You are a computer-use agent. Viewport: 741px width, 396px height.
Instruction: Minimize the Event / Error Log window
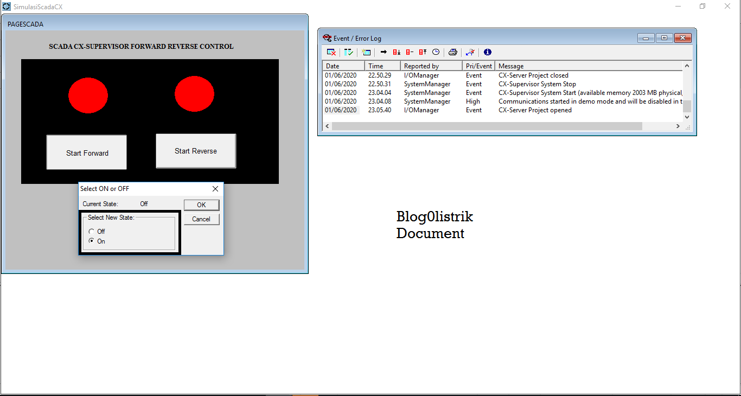(646, 38)
